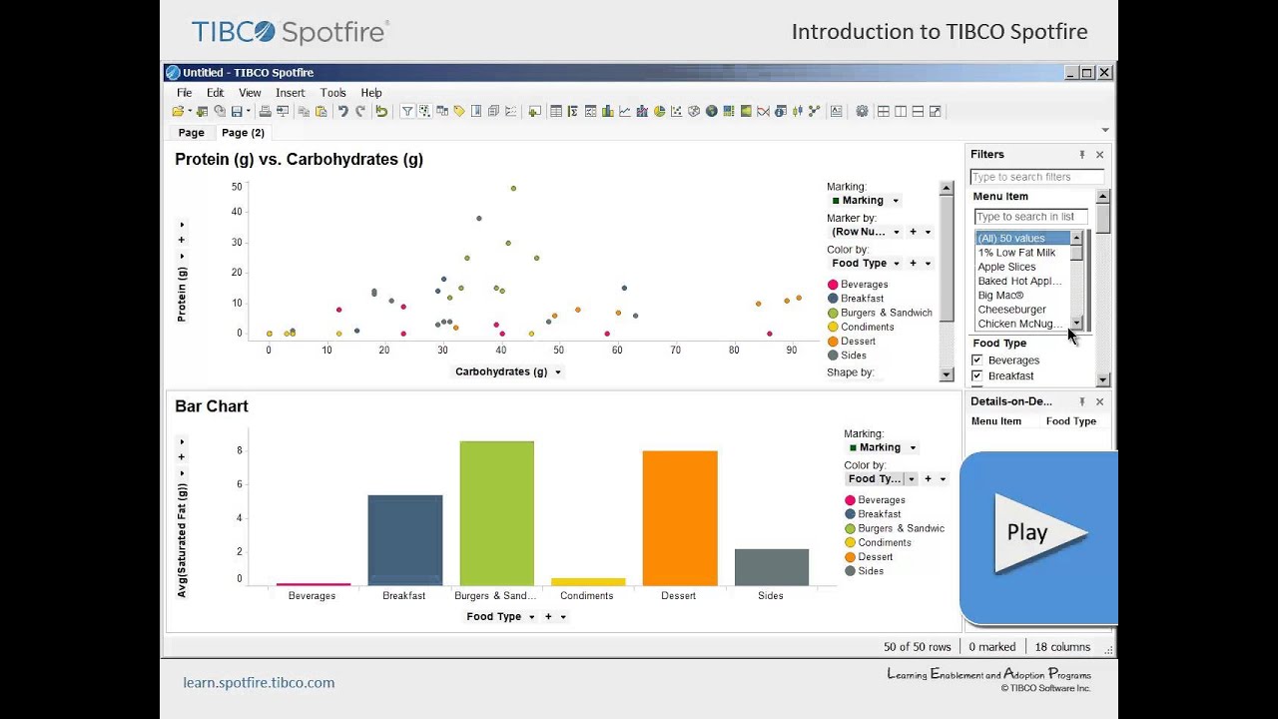Open the Tags panel icon
Image resolution: width=1278 pixels, height=719 pixels.
point(459,111)
